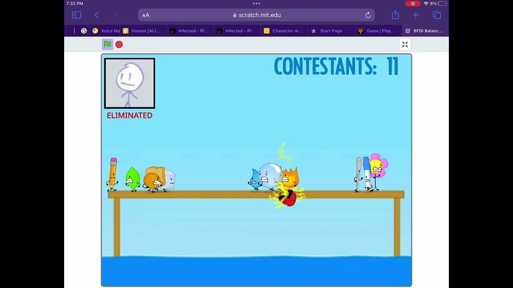This screenshot has width=513, height=288.
Task: Add a new tab with plus icon
Action: (416, 15)
